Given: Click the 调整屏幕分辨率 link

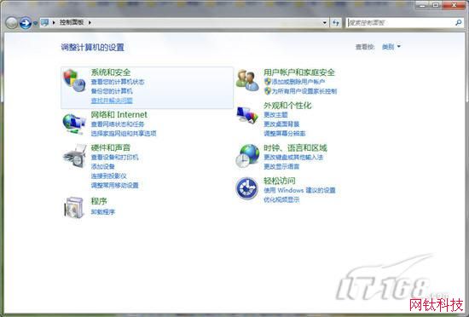Looking at the screenshot, I should point(285,133).
